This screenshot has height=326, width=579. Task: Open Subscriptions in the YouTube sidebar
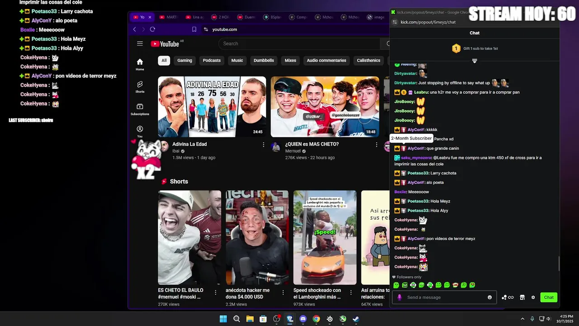140,109
